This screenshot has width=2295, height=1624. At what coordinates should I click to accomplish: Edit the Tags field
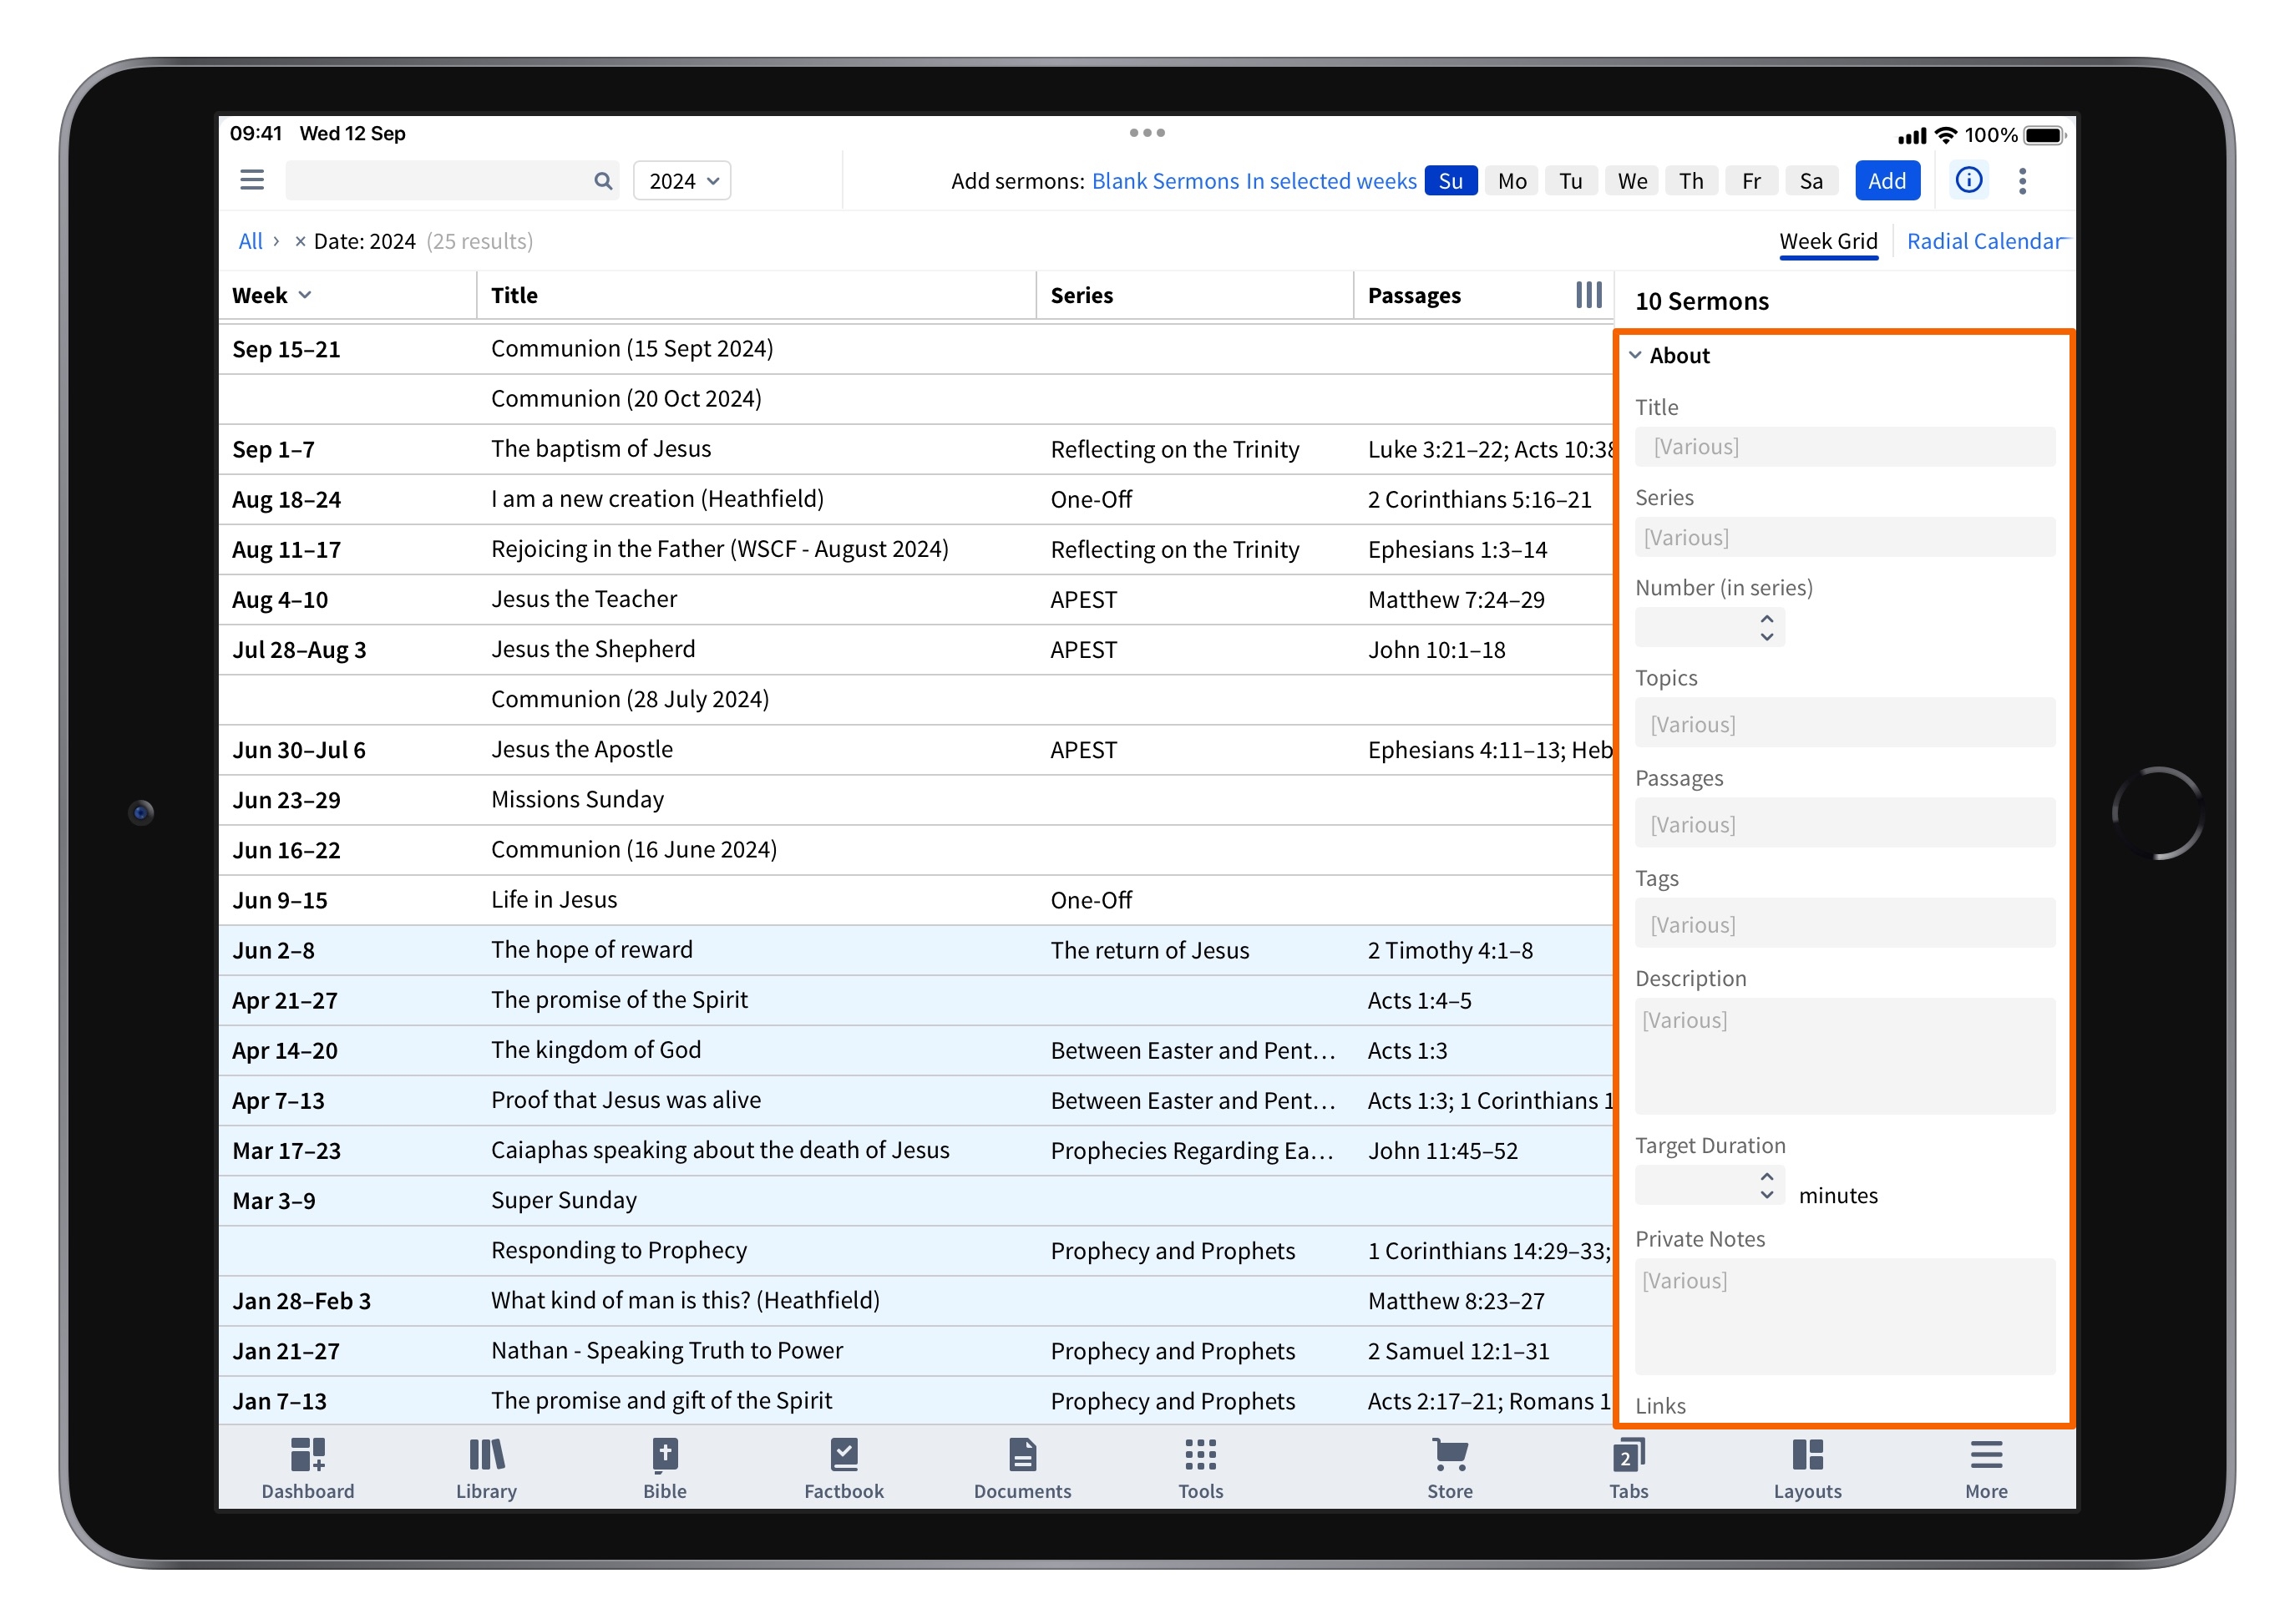[x=1844, y=923]
